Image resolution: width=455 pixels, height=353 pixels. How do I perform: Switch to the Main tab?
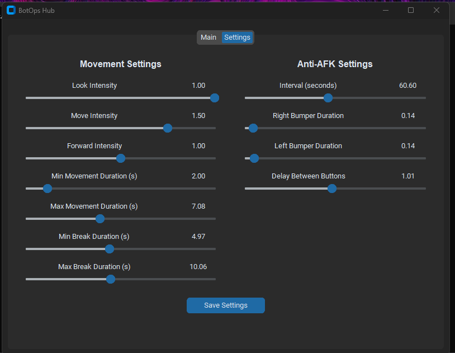tap(208, 37)
